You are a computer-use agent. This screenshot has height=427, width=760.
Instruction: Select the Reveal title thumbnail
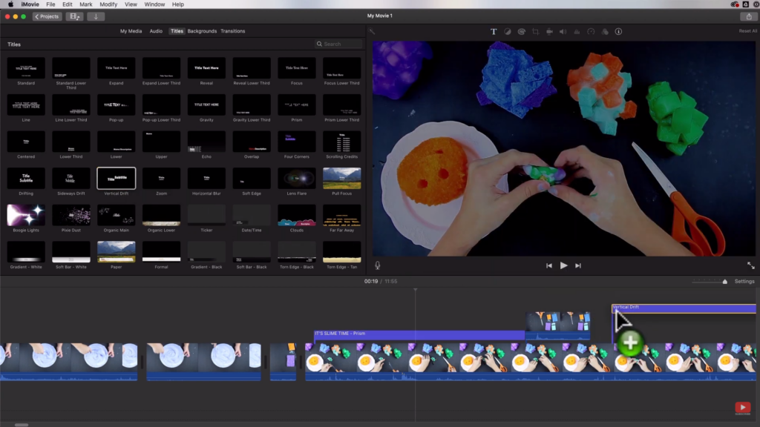point(206,68)
